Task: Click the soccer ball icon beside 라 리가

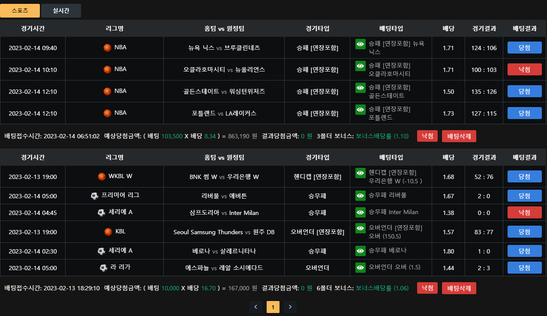Action: (103, 268)
